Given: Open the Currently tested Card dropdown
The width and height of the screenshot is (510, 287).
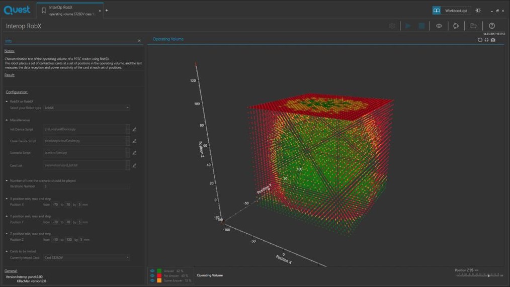Looking at the screenshot, I should 87,257.
